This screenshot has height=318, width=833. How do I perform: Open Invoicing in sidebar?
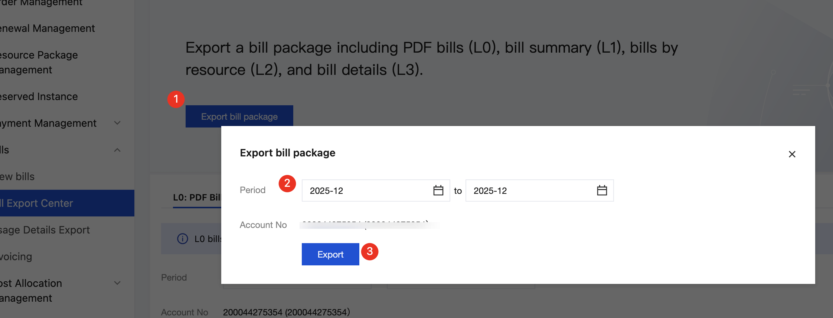click(16, 256)
